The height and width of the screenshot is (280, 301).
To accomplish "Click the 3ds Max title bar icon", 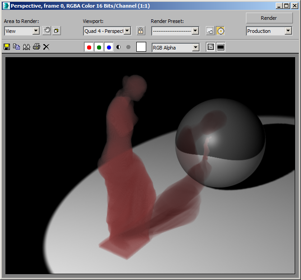I will pos(6,6).
